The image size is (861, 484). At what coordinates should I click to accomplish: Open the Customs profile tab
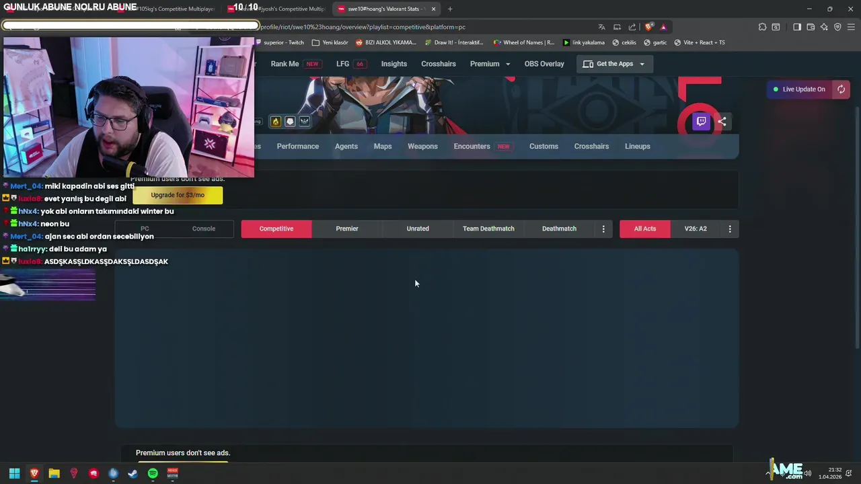[544, 147]
